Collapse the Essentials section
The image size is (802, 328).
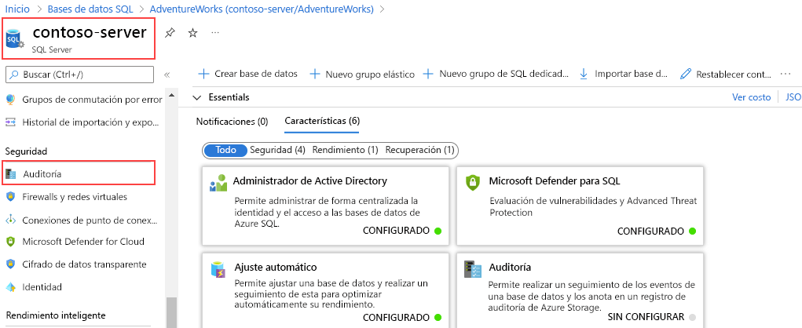[197, 97]
